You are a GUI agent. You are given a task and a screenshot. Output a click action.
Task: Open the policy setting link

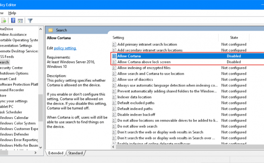pyautogui.click(x=65, y=48)
